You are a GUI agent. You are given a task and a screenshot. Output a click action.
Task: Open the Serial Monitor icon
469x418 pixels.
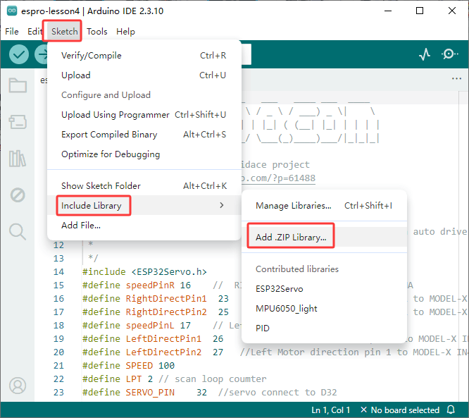coord(449,54)
